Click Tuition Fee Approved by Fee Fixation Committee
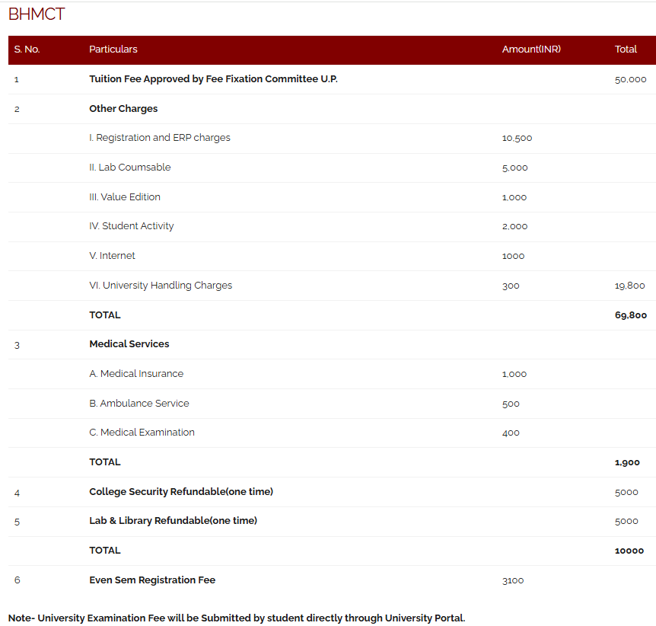 pyautogui.click(x=213, y=79)
